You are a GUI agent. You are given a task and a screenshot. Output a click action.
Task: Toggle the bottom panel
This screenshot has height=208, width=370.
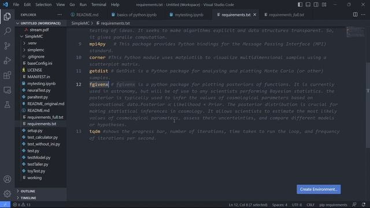308,5
